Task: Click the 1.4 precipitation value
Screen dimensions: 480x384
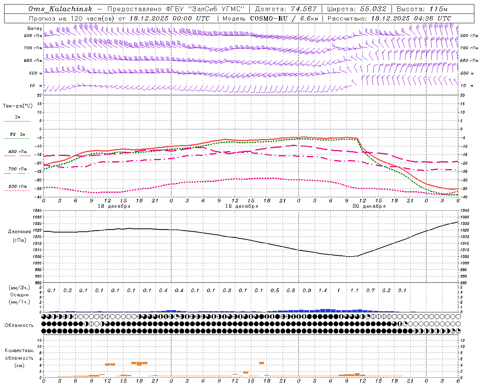Action: (x=322, y=290)
